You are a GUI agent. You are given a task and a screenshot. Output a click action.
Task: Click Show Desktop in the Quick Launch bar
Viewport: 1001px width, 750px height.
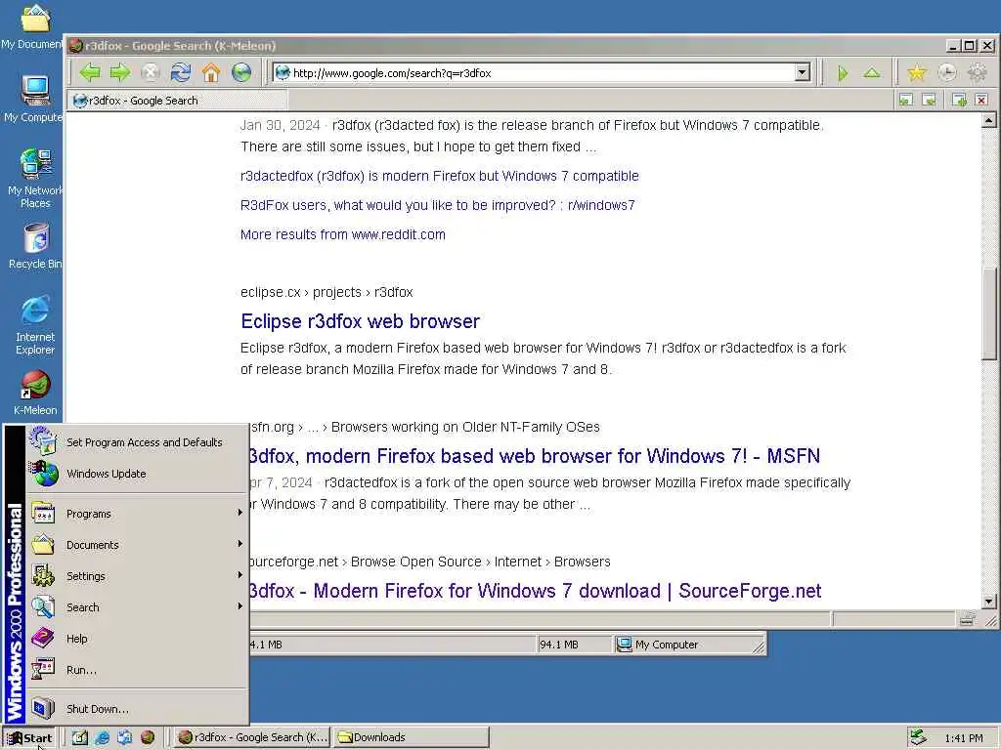click(80, 737)
